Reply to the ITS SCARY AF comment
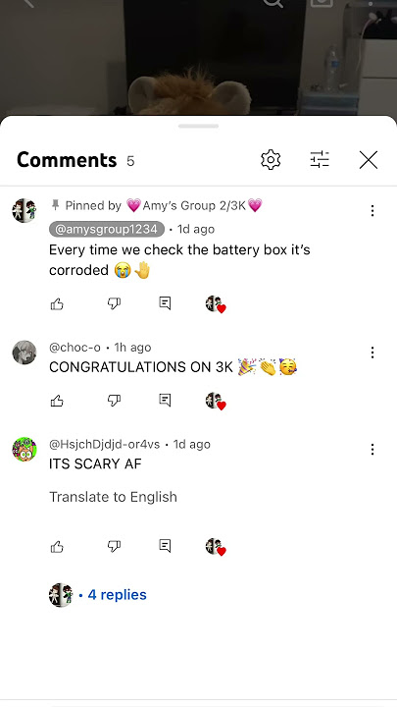This screenshot has height=707, width=397. click(166, 546)
